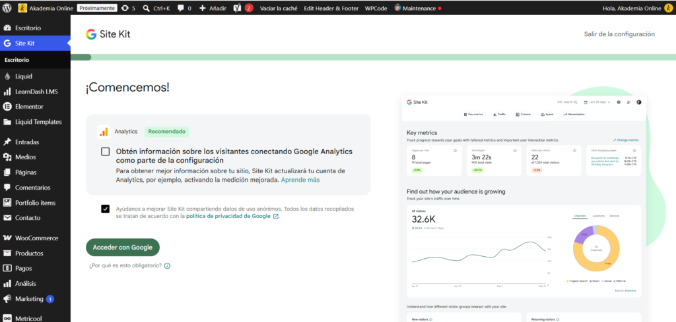The width and height of the screenshot is (676, 322).
Task: Open Productos box icon
Action: [7, 254]
